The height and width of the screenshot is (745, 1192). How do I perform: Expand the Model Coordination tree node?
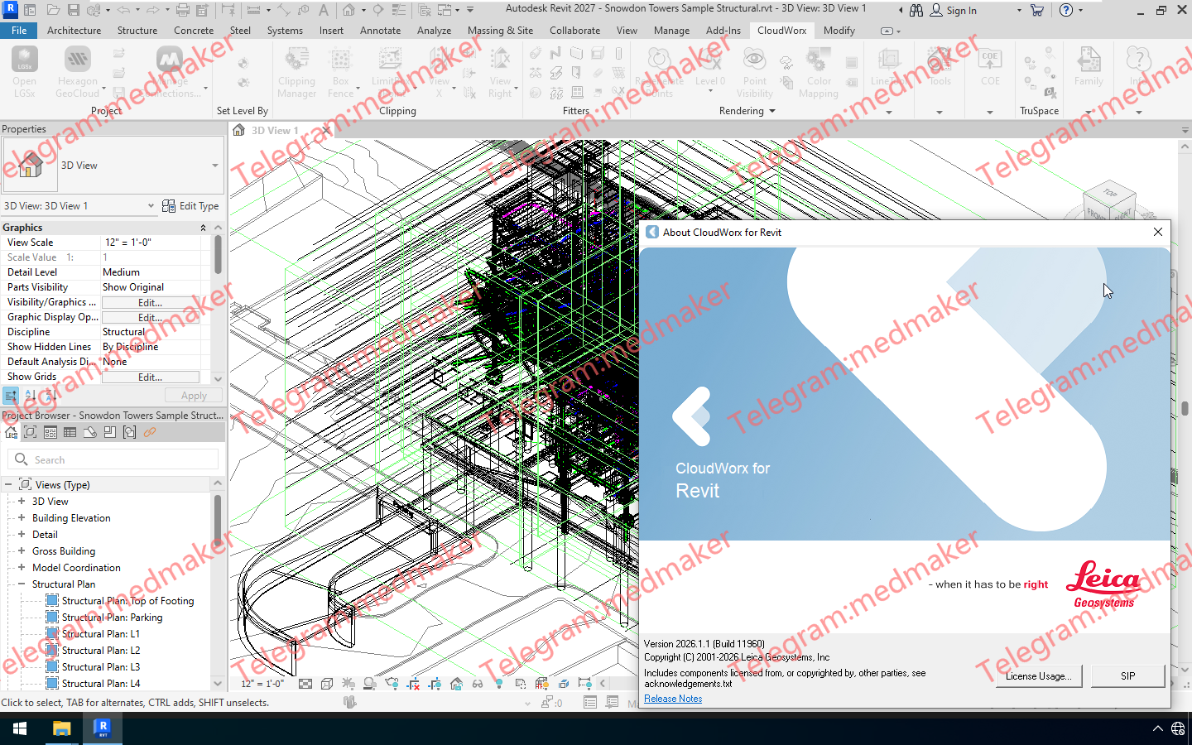(22, 567)
